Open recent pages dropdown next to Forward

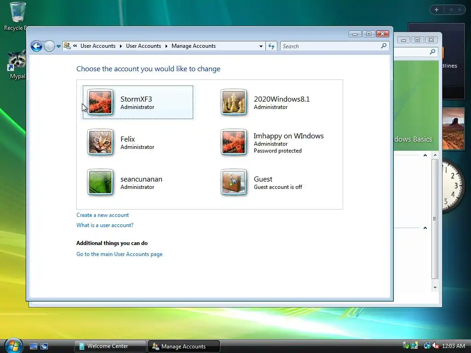coord(58,46)
